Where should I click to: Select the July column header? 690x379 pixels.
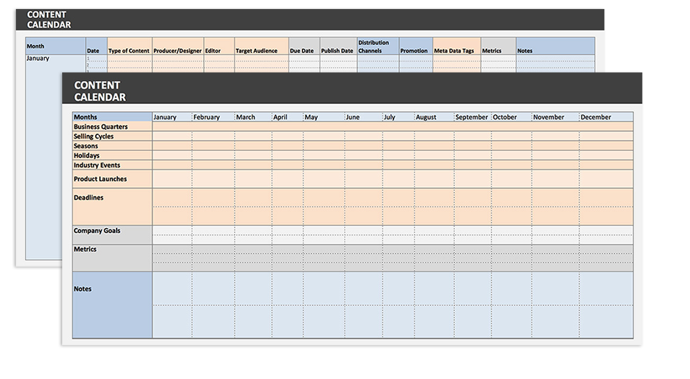pos(398,117)
